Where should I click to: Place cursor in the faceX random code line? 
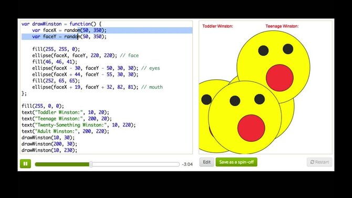tap(69, 30)
